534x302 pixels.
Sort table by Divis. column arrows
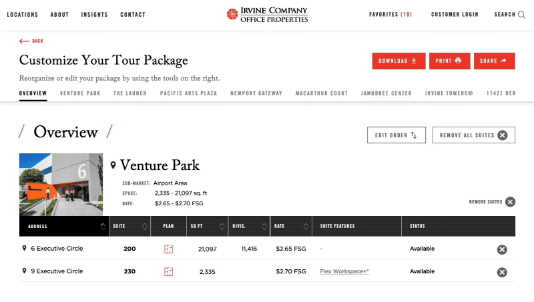pos(264,227)
